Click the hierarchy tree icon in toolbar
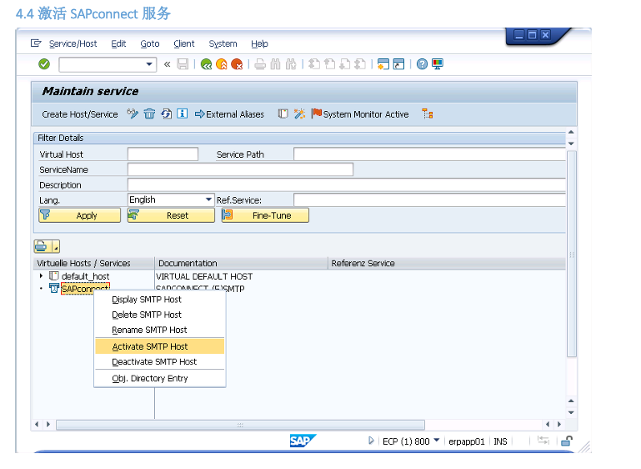Viewport: 641px width, 469px height. pos(428,113)
